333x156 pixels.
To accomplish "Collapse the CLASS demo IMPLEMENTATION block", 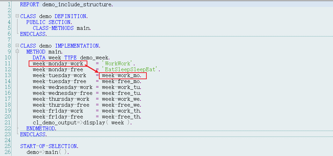I will [17, 46].
